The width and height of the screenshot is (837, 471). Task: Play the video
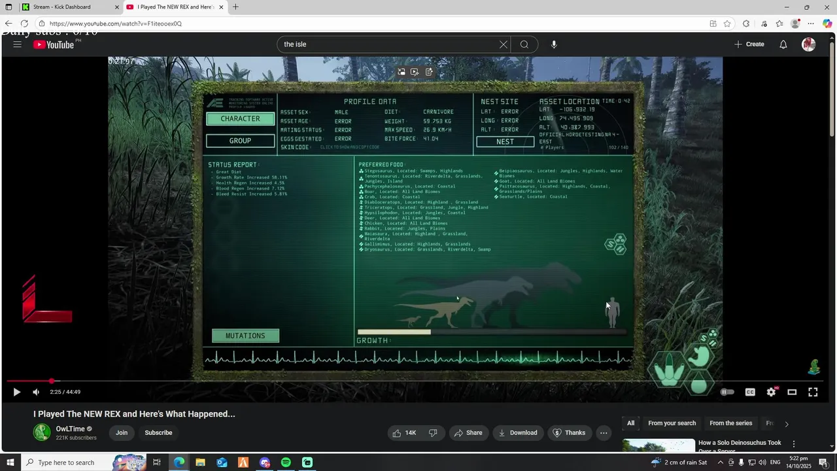pos(17,392)
